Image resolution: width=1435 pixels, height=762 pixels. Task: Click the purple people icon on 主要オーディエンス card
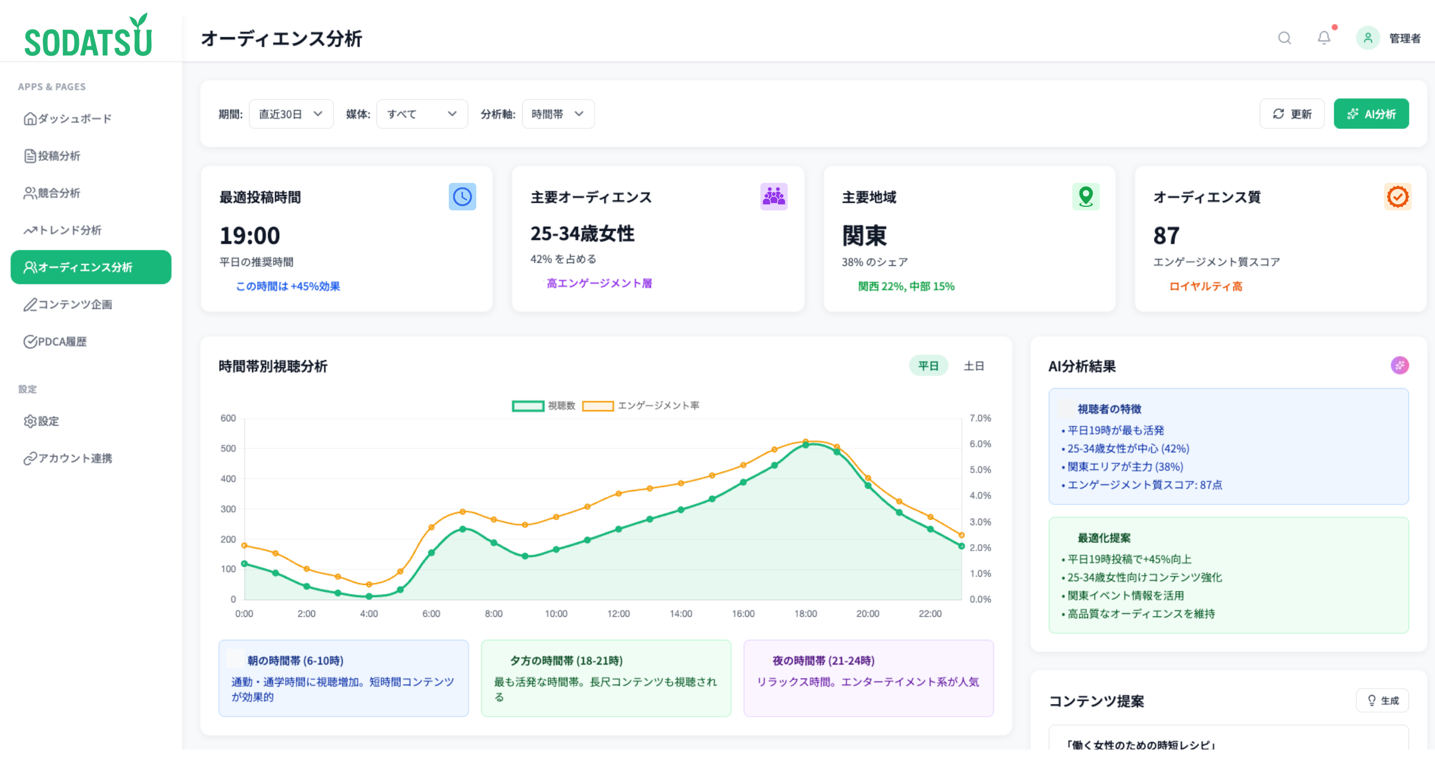tap(773, 197)
